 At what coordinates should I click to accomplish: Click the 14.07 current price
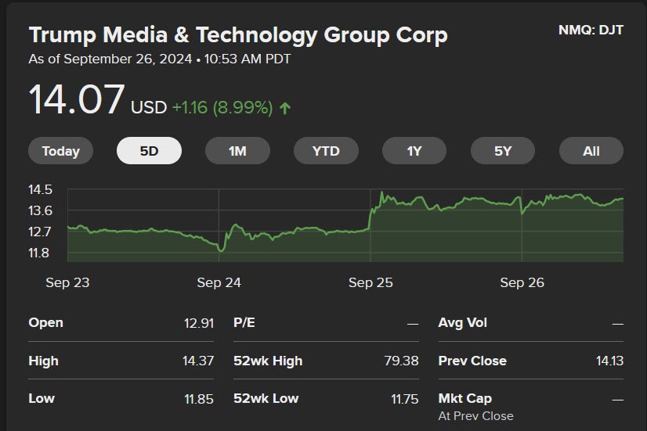point(77,99)
